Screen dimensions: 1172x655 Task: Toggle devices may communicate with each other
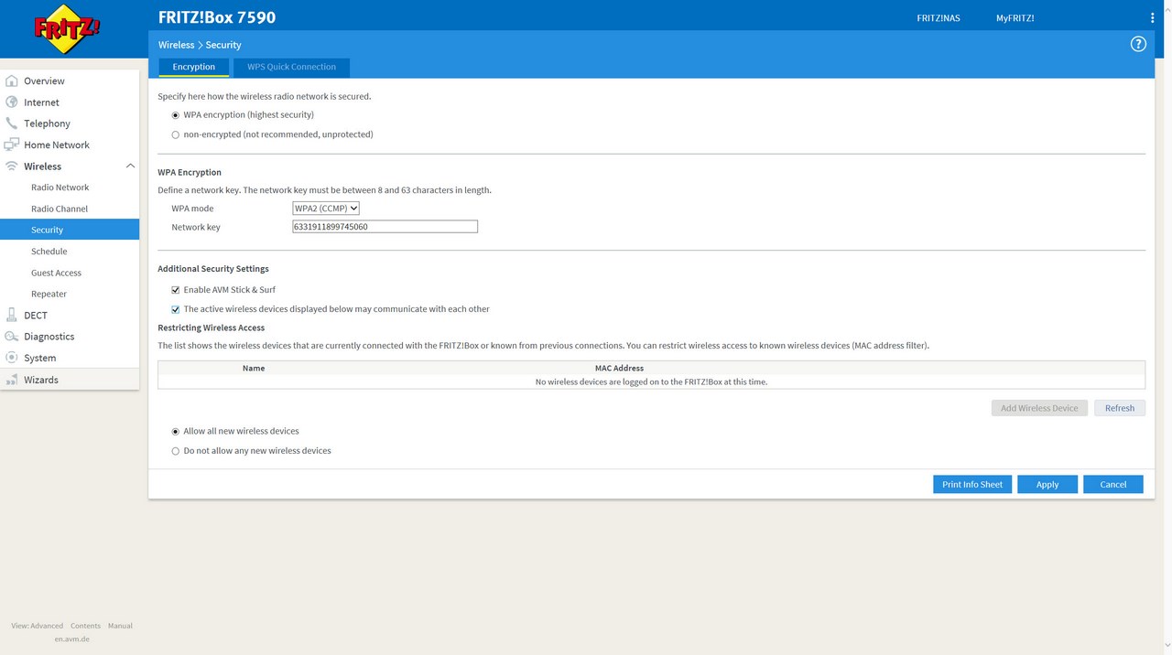[x=176, y=309]
